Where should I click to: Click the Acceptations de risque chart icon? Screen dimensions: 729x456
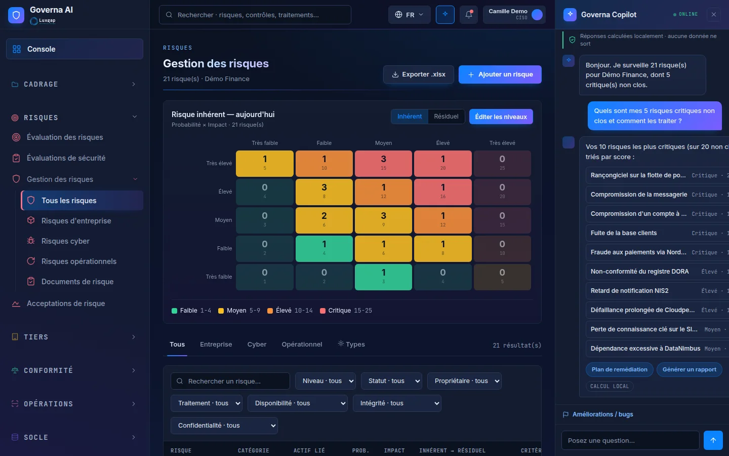(16, 303)
